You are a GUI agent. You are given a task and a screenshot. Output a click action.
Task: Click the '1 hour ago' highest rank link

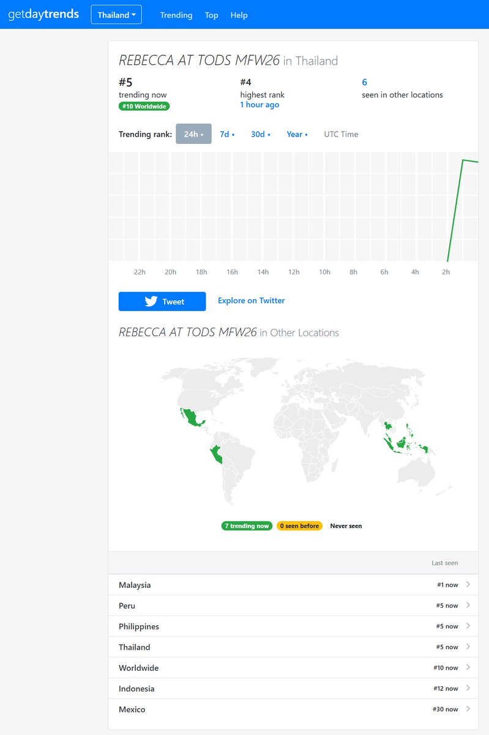[259, 105]
